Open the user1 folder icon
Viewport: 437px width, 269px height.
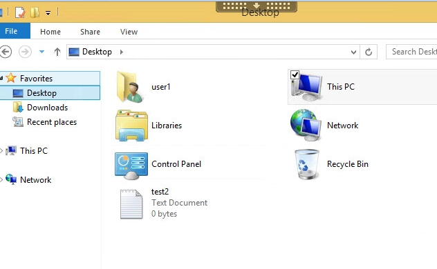pyautogui.click(x=130, y=87)
